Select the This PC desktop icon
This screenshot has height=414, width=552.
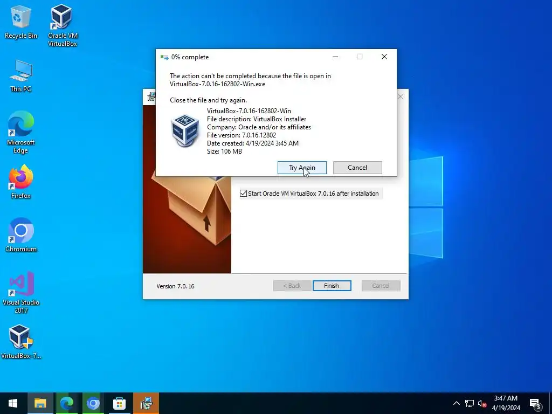pos(21,75)
